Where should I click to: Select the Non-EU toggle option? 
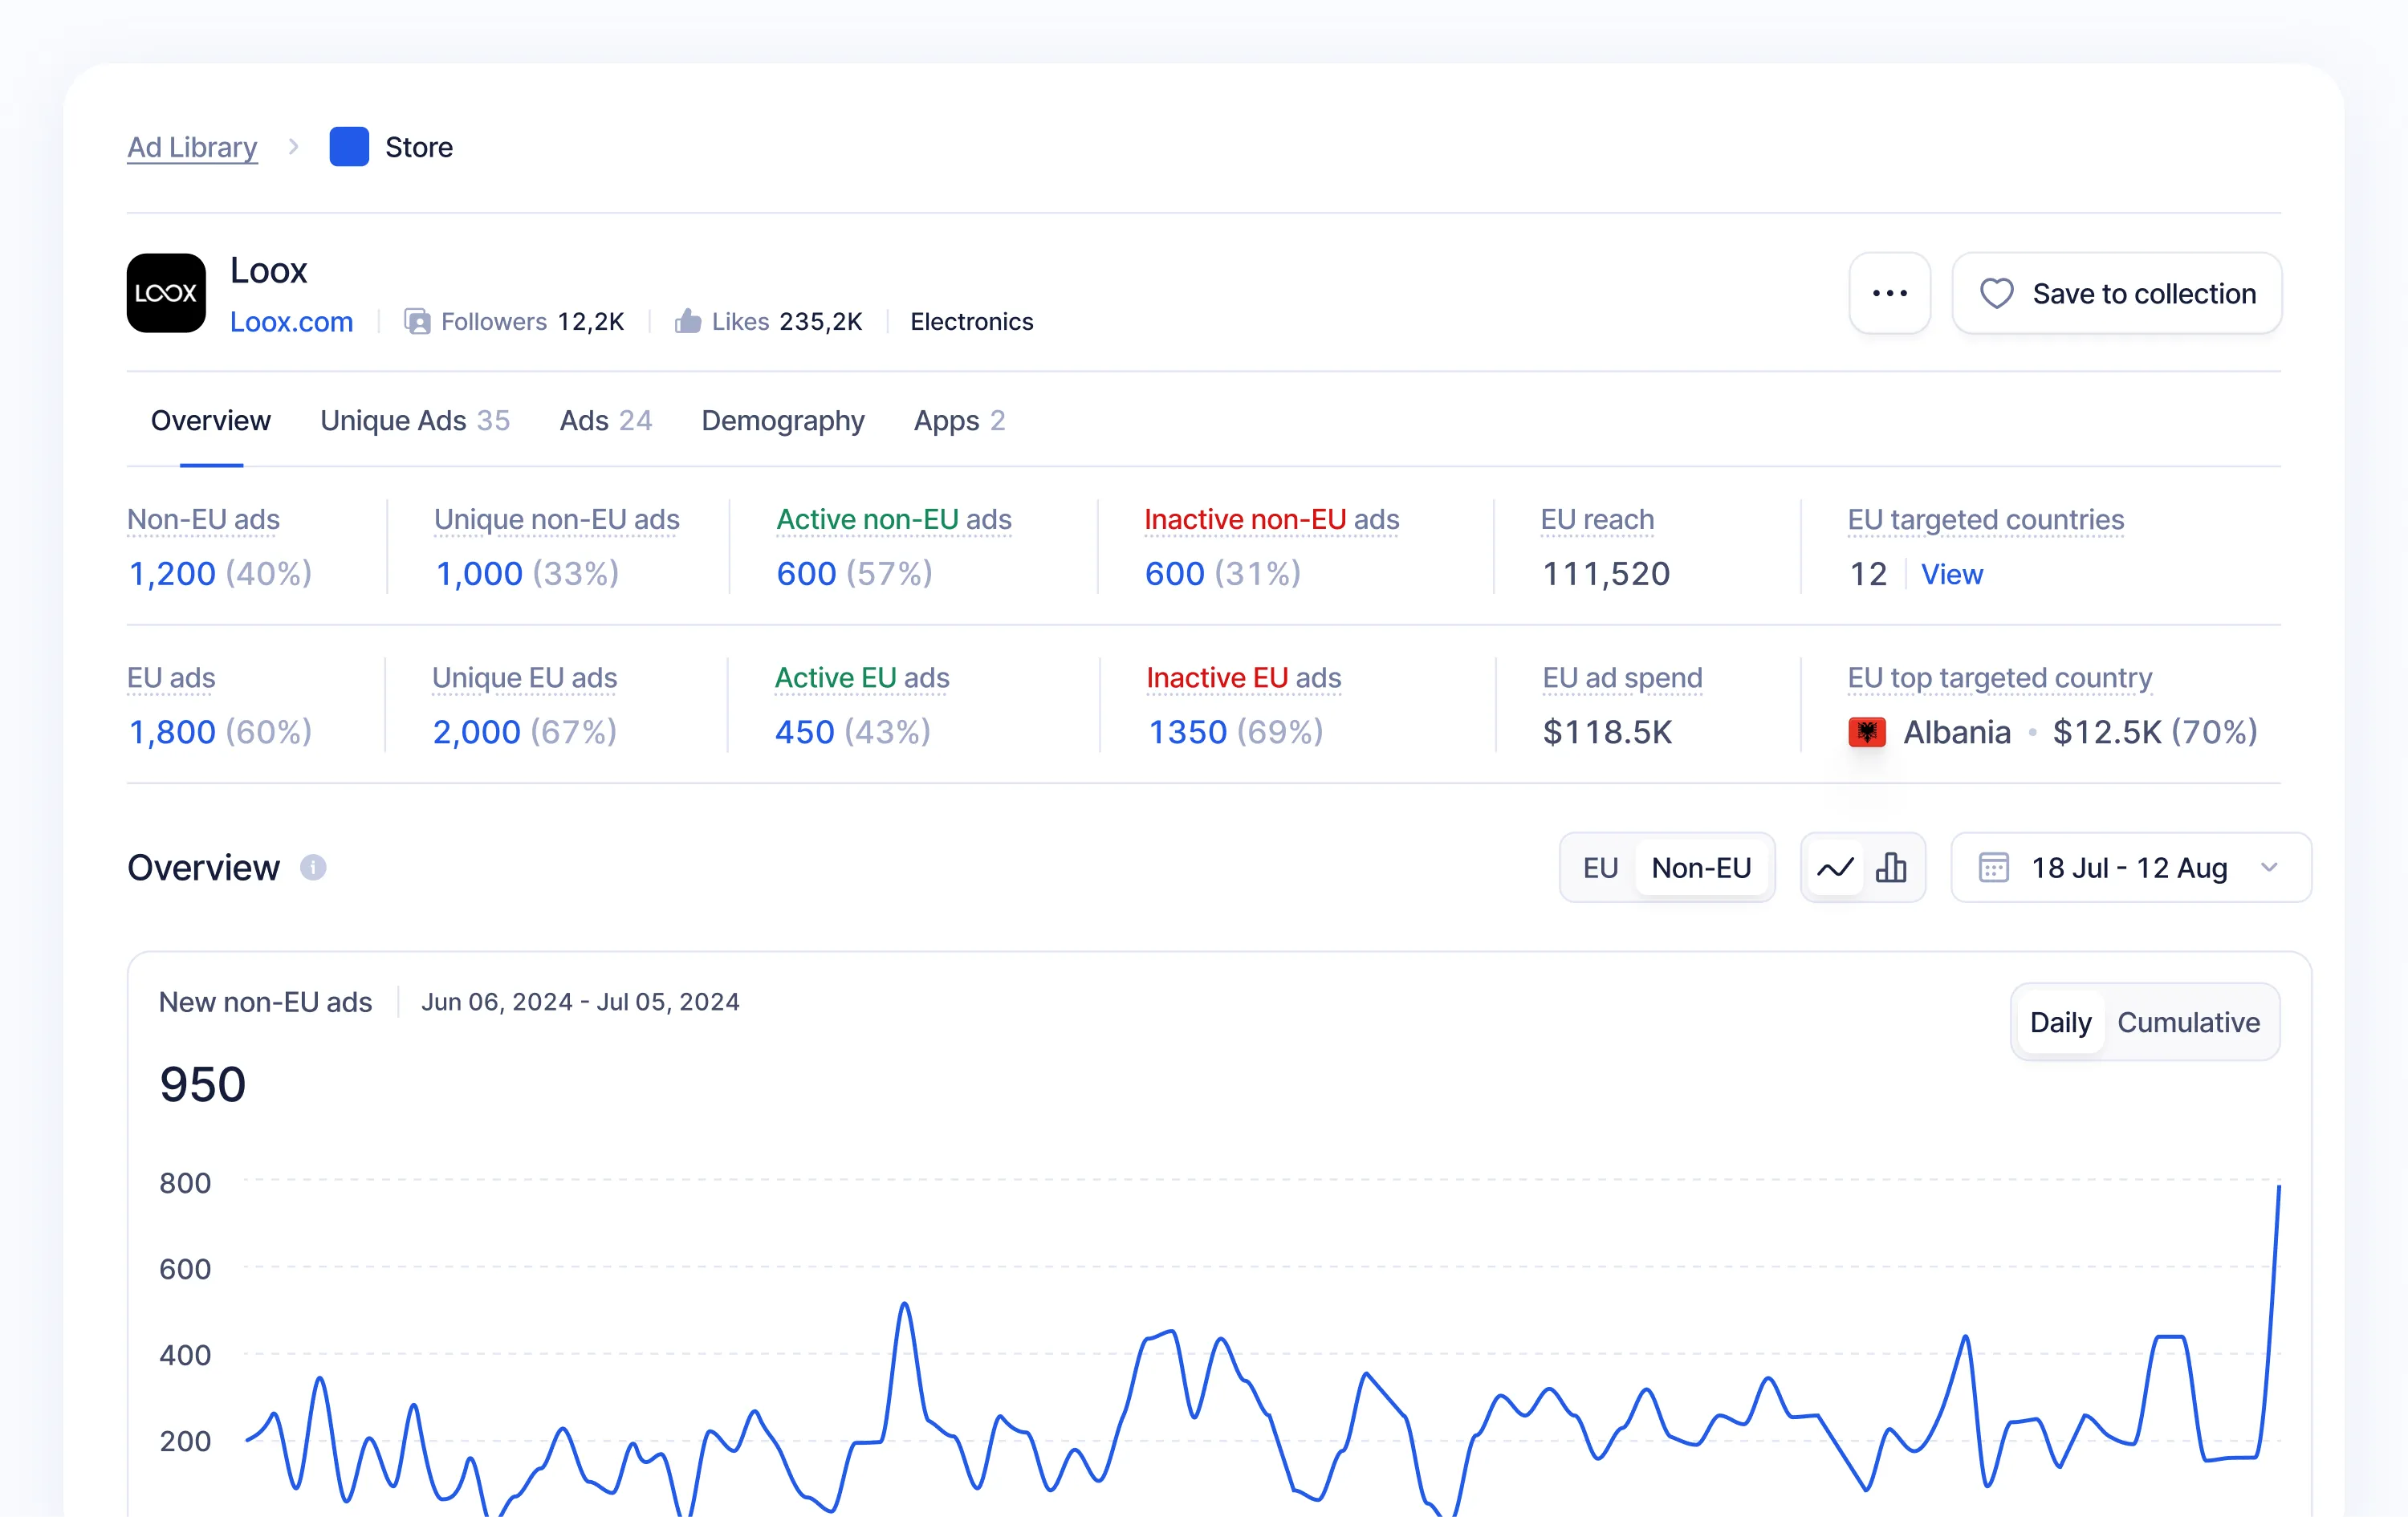click(x=1701, y=867)
